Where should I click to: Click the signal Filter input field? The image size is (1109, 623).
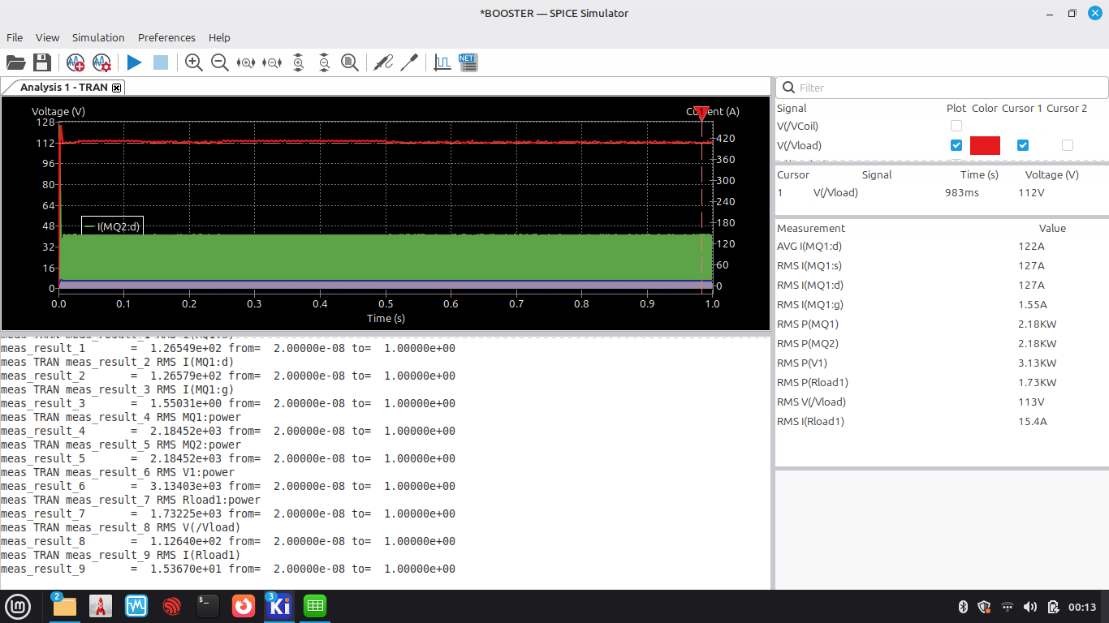[x=942, y=88]
